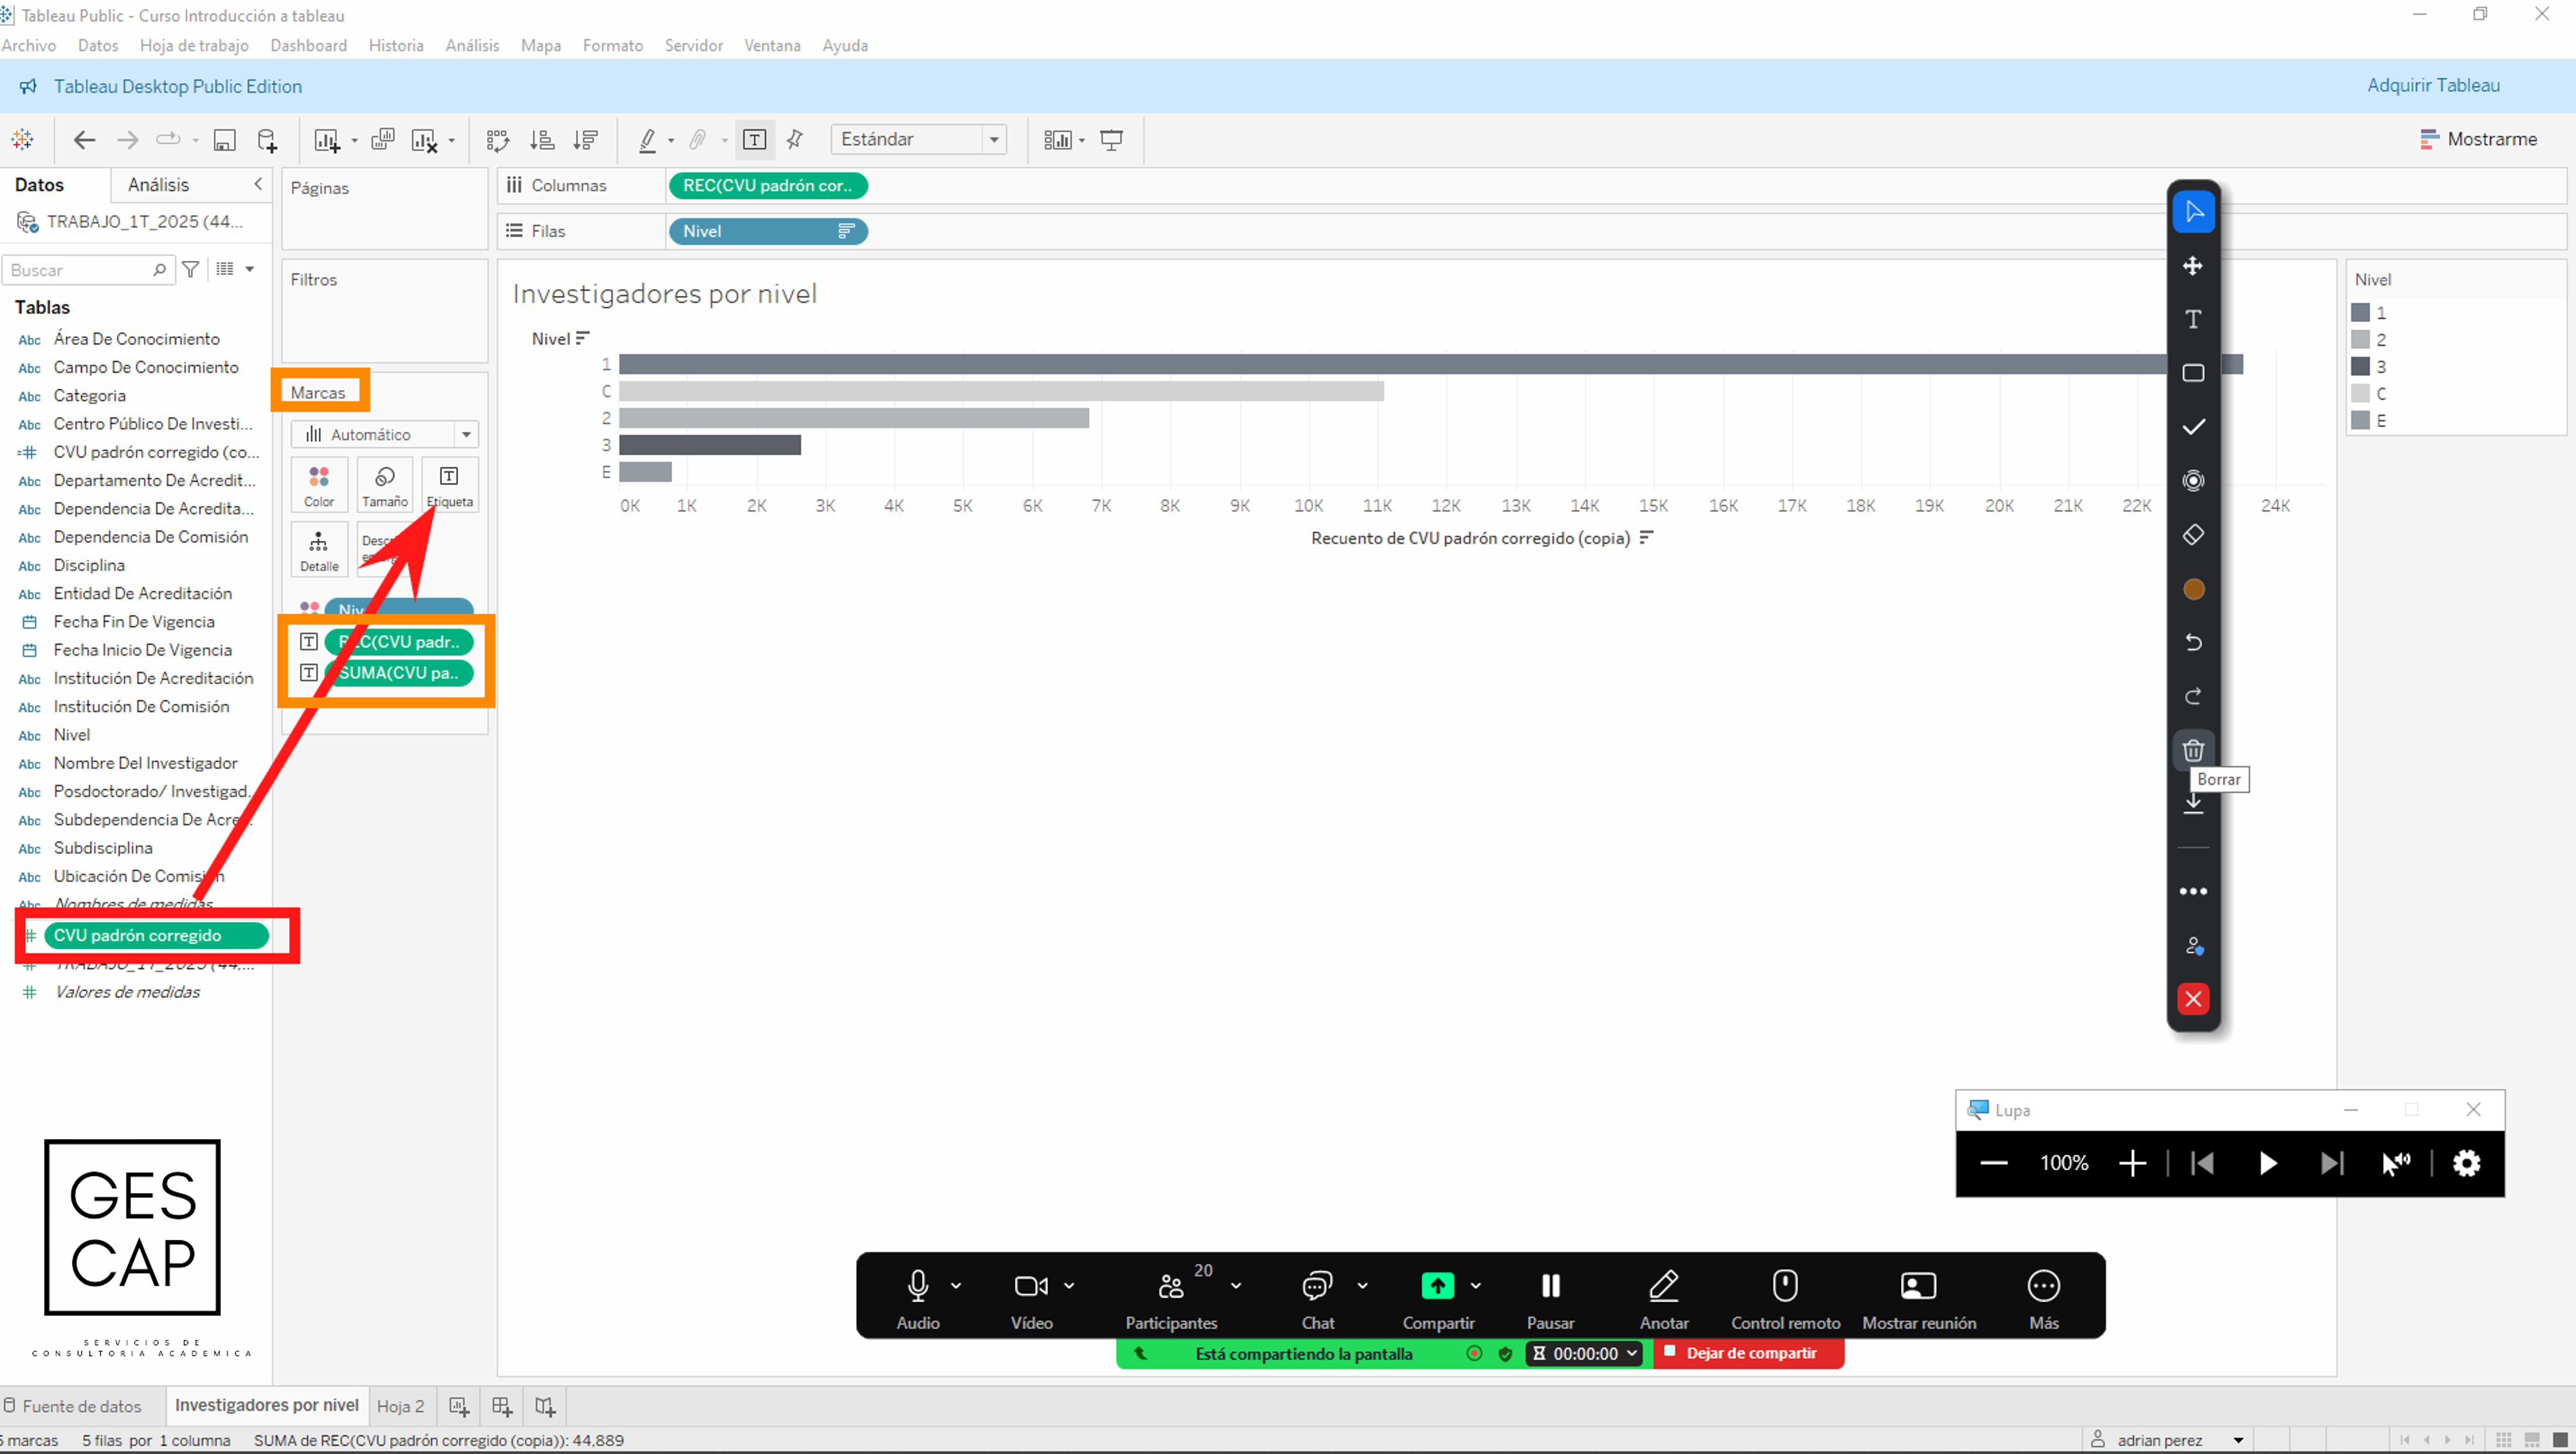Close the annotation toolbar with red X
2576x1454 pixels.
pos(2193,998)
